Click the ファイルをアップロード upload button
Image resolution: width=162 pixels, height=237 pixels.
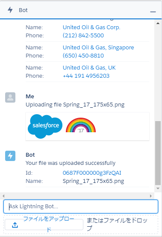click(44, 225)
